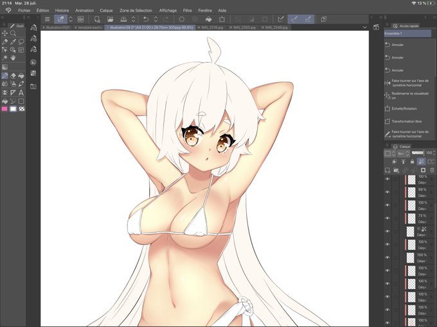Screen dimensions: 437x327
Task: Open the layer opacity 100 stepper
Action: pos(434,153)
